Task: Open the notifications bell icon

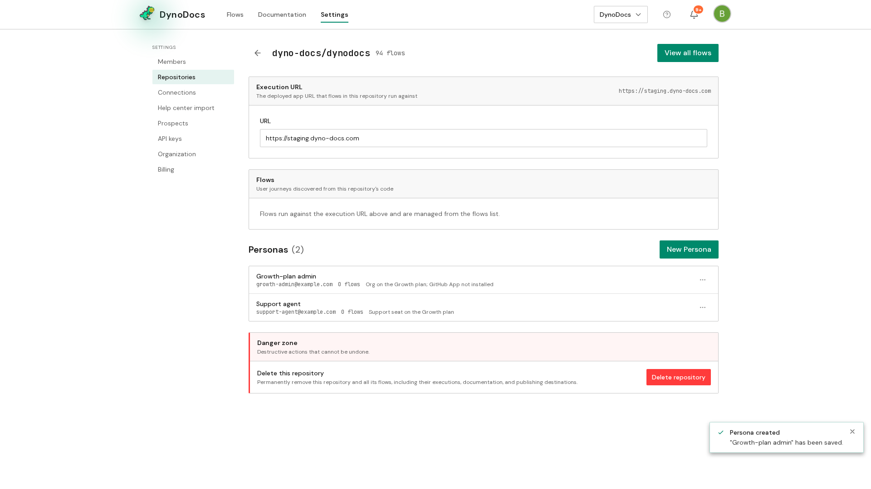Action: (x=694, y=14)
